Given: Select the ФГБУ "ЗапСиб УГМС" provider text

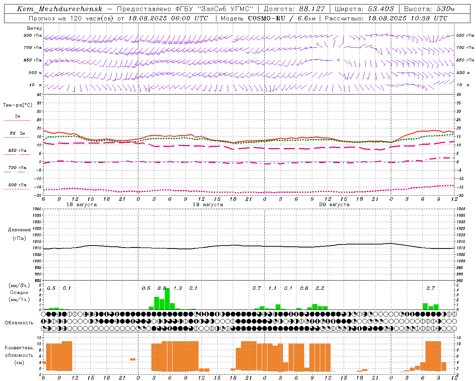Looking at the screenshot, I should click(x=214, y=9).
